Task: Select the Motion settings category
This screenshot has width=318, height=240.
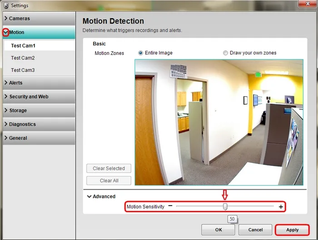Action: (x=39, y=32)
